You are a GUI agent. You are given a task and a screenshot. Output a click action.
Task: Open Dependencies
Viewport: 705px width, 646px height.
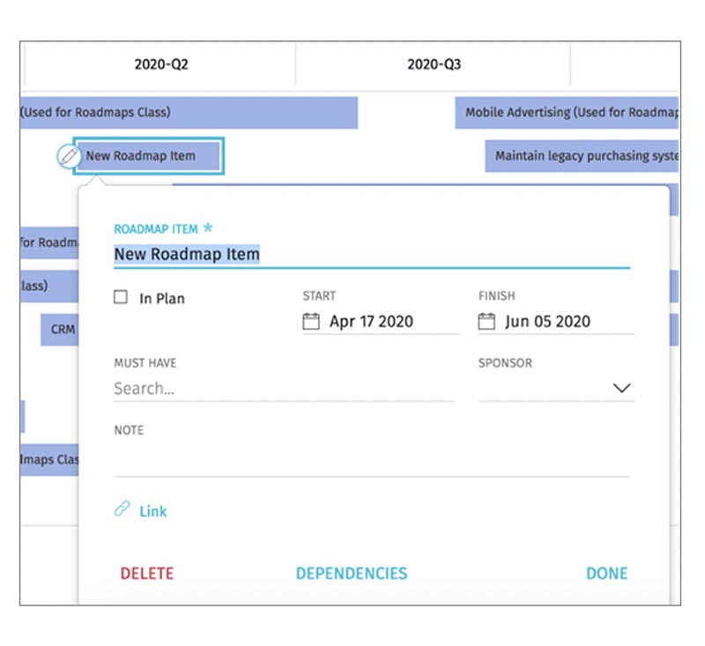[352, 573]
